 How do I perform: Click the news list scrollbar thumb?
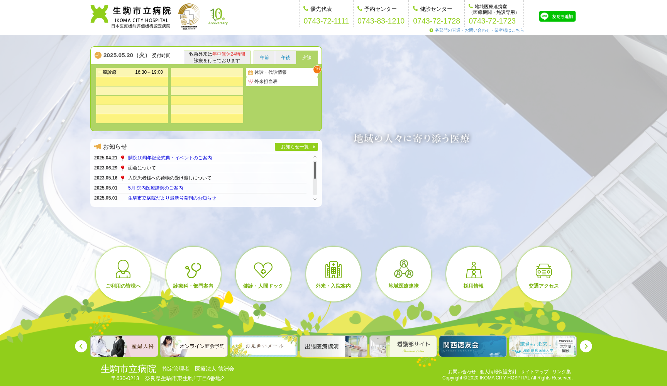tap(315, 170)
